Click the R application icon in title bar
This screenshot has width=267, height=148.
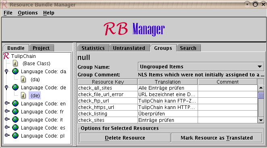(4, 4)
